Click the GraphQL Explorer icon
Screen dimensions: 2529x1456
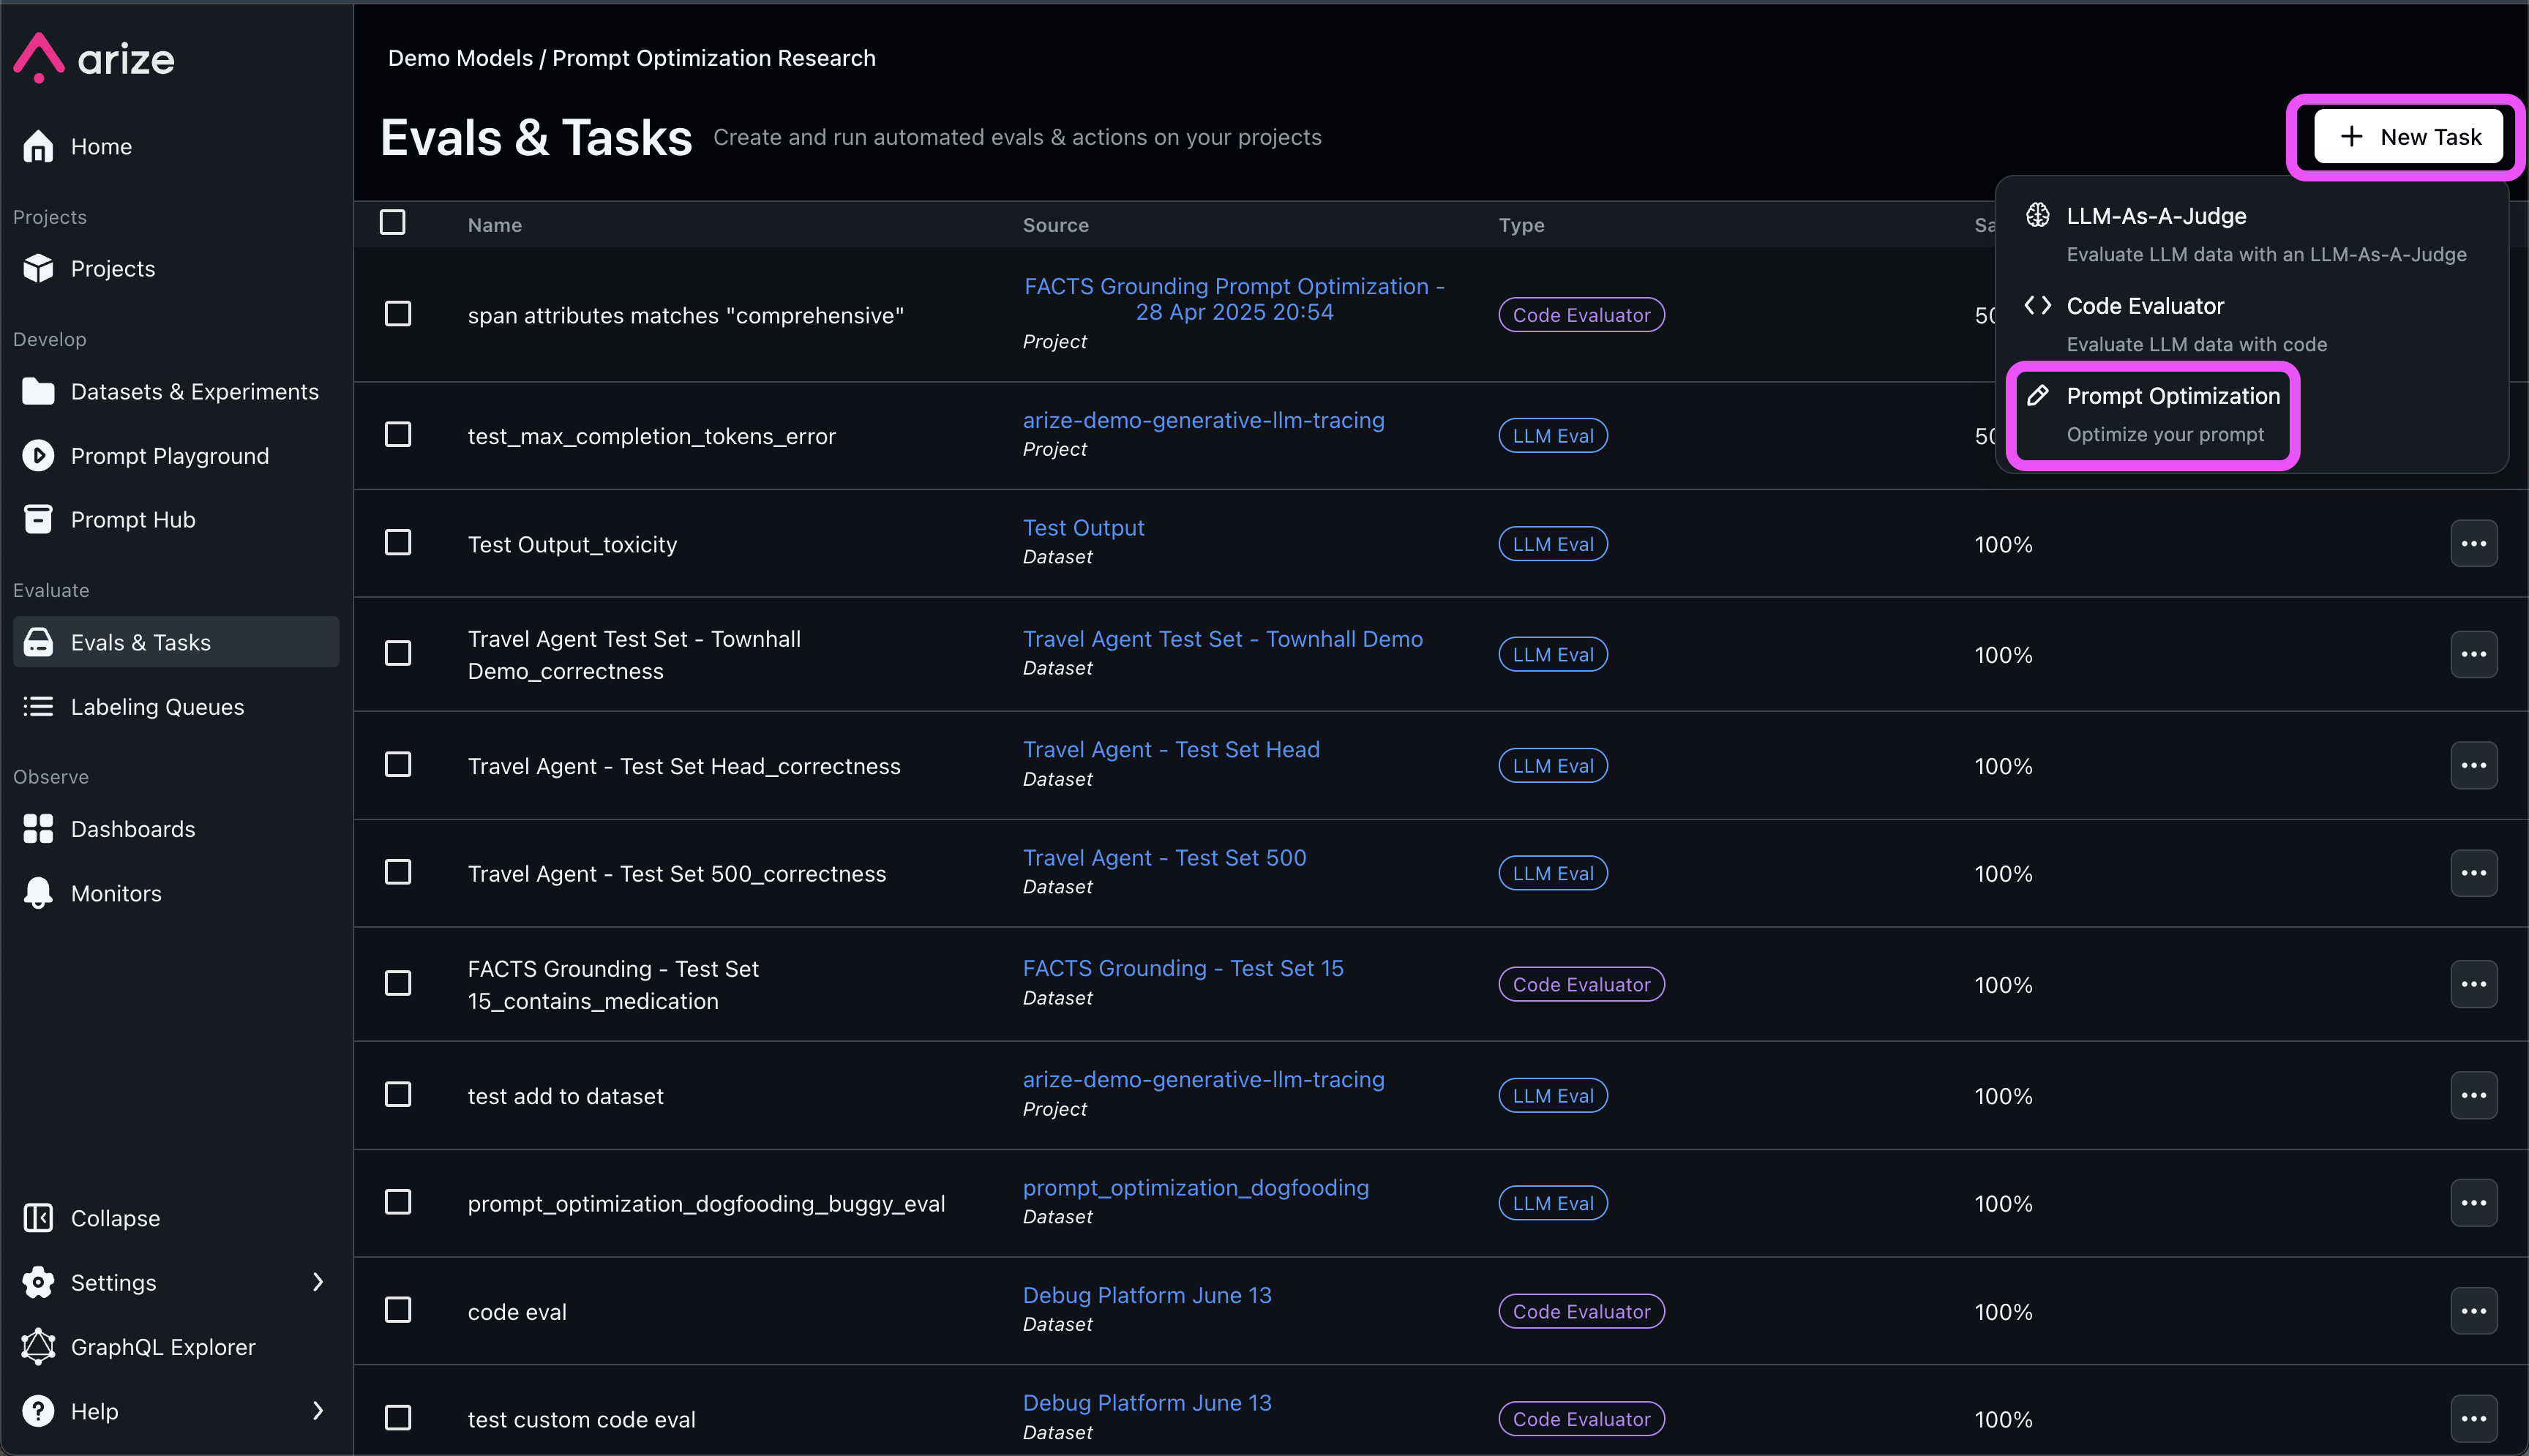38,1346
